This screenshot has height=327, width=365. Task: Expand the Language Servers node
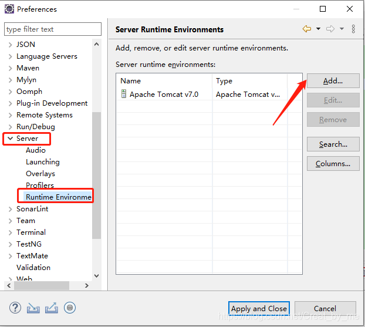click(10, 56)
